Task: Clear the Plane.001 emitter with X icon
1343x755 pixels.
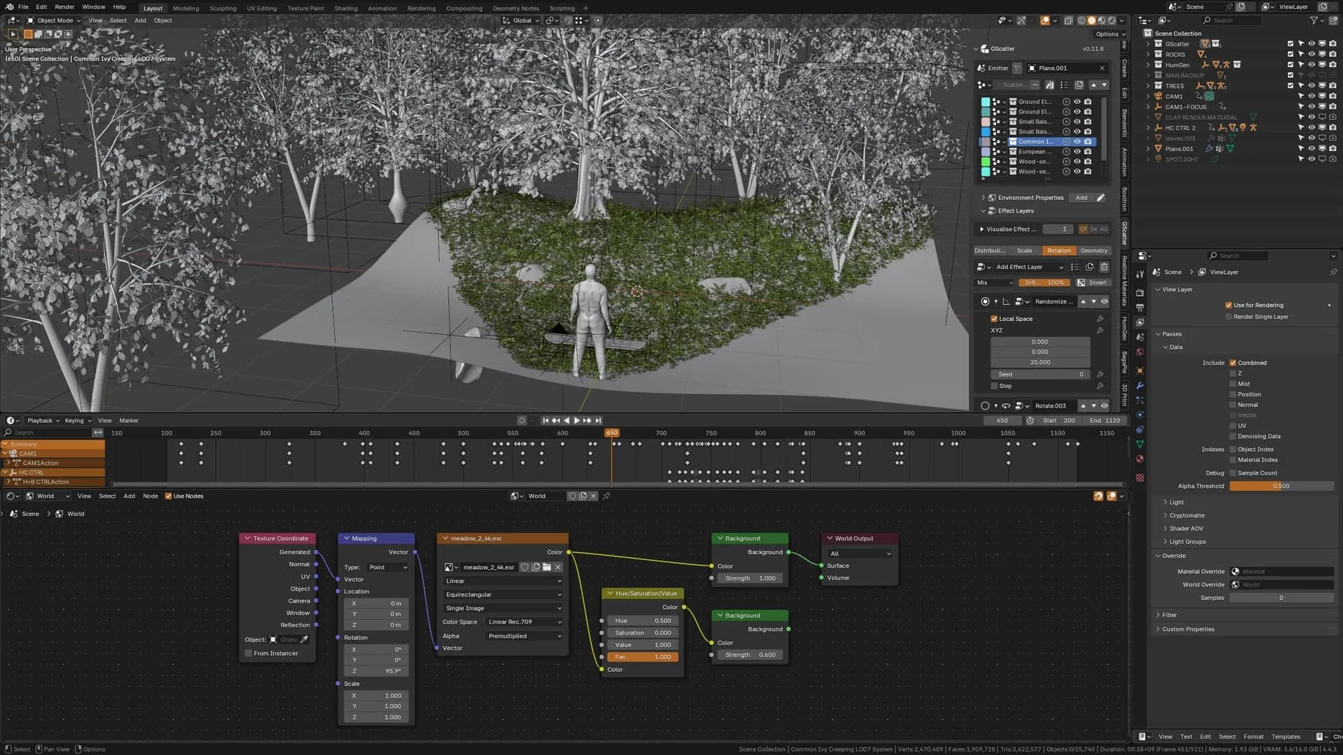Action: 1102,68
